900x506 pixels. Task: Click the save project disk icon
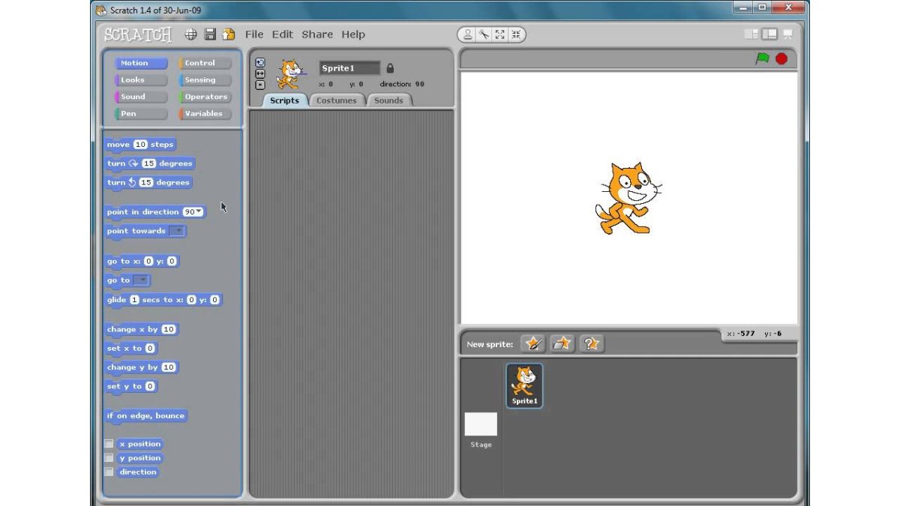point(210,34)
